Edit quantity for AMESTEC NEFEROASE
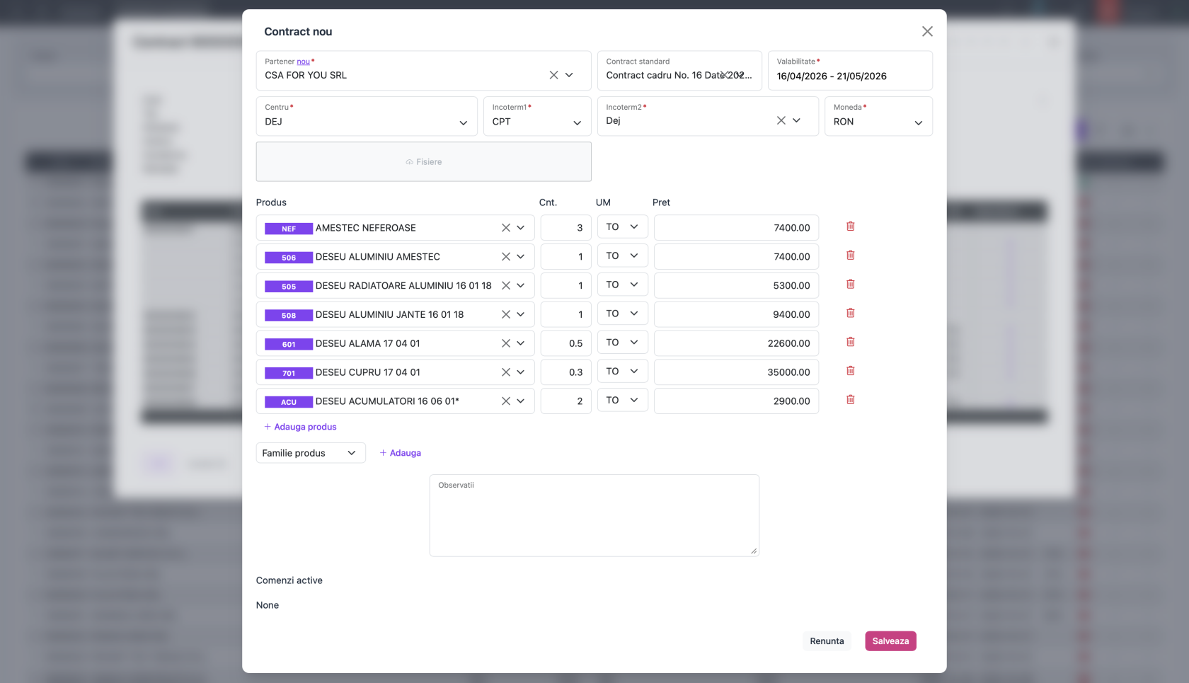 (x=566, y=228)
